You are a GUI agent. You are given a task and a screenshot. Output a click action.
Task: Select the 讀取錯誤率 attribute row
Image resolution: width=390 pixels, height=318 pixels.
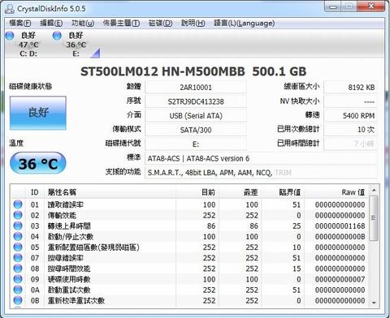click(x=189, y=204)
